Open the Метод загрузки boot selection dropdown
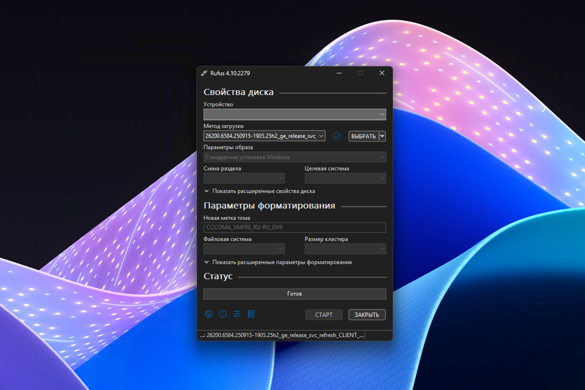Image resolution: width=585 pixels, height=390 pixels. [x=264, y=136]
